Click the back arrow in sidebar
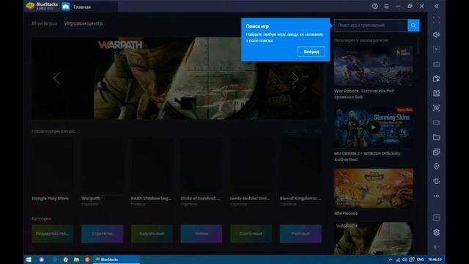 pos(437,247)
